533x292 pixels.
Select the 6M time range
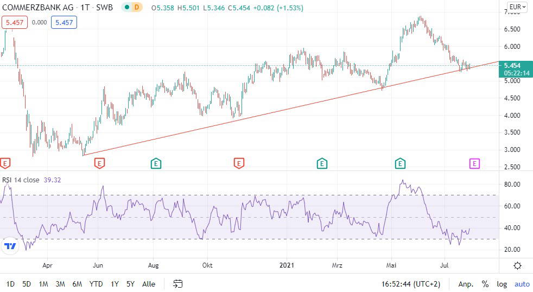77,284
